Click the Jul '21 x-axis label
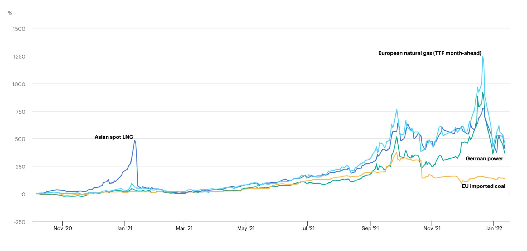 pyautogui.click(x=307, y=228)
